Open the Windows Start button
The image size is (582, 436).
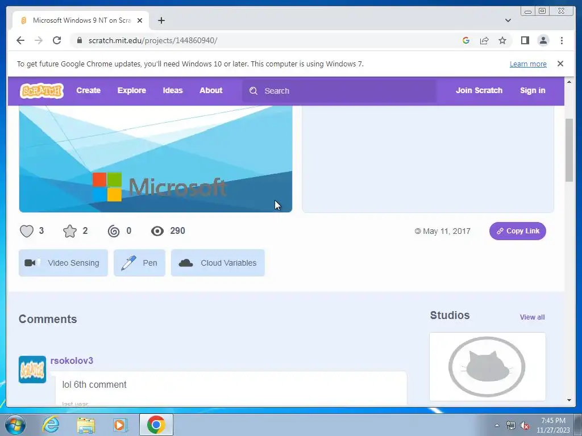coord(15,425)
